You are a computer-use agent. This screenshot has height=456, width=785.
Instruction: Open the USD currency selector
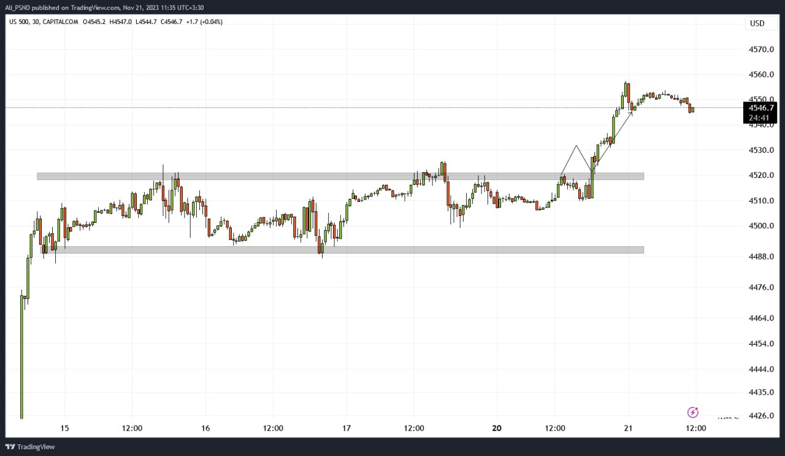757,23
